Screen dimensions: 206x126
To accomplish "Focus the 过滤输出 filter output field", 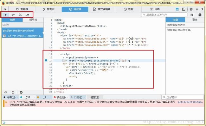I will point(182,97).
